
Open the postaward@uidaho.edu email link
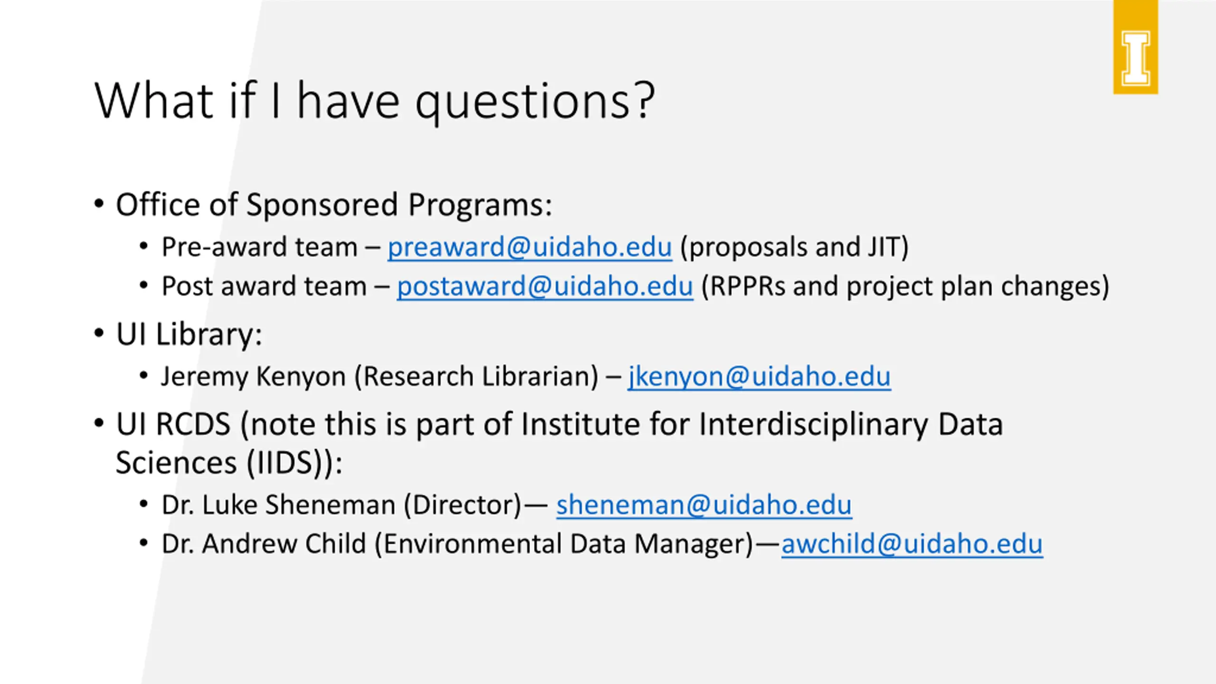pos(545,286)
